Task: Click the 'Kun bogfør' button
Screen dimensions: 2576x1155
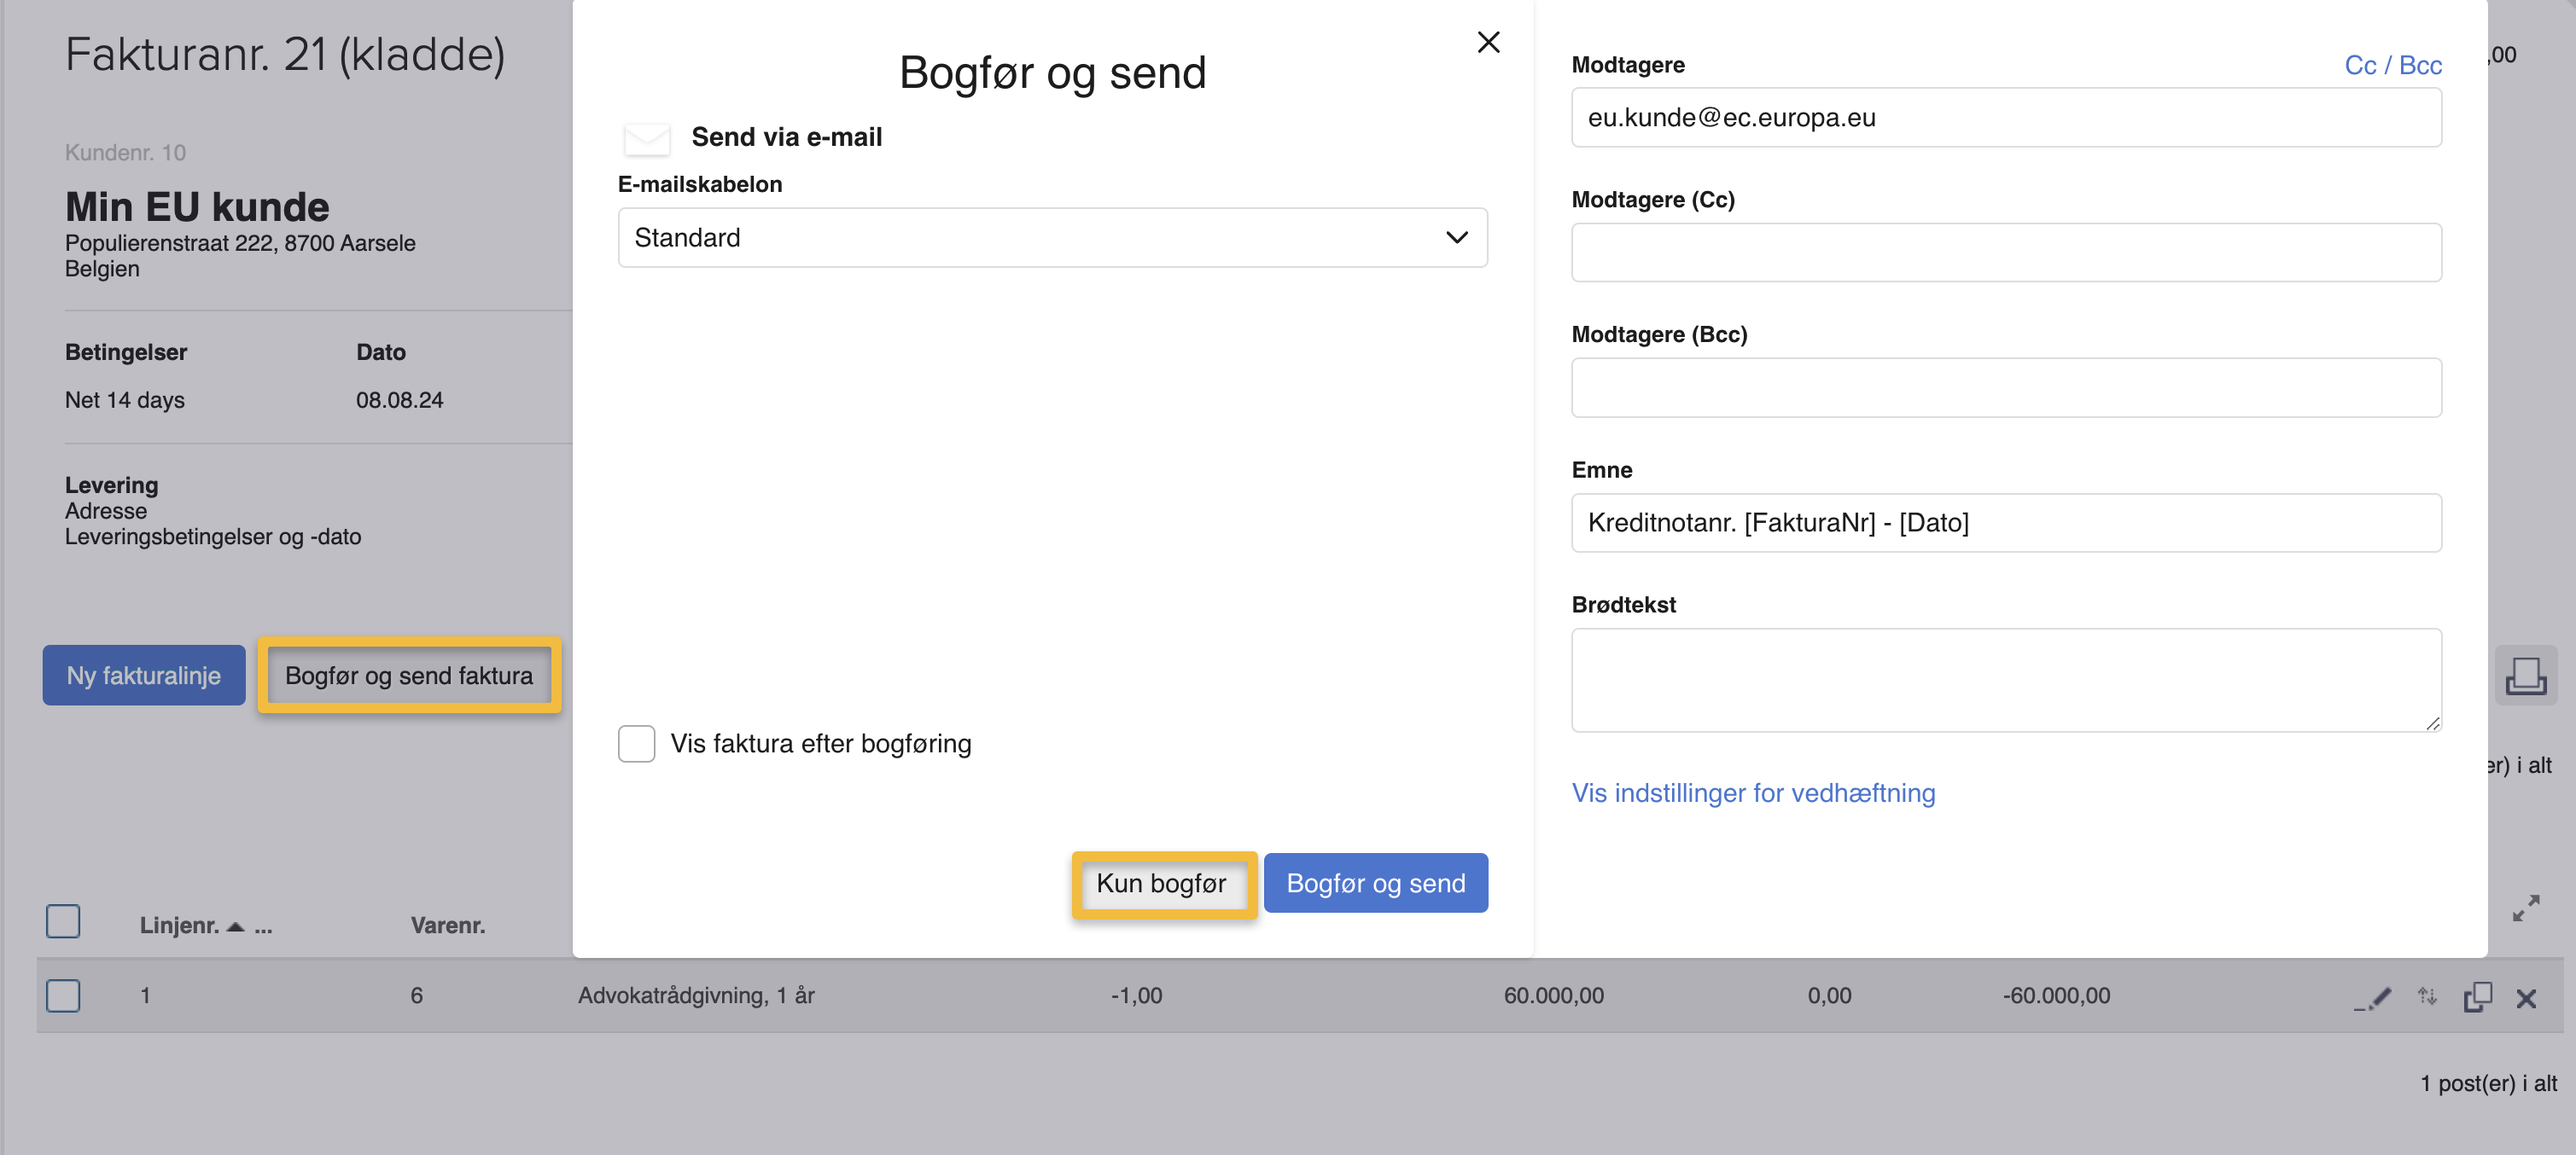Action: [x=1163, y=883]
